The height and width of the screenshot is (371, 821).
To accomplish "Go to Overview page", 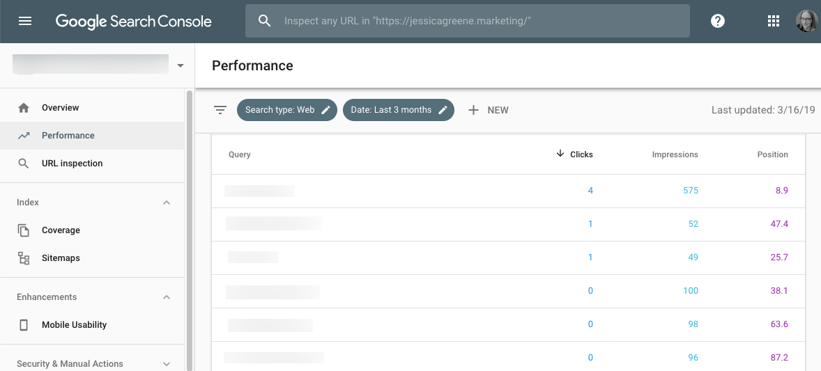I will [61, 108].
